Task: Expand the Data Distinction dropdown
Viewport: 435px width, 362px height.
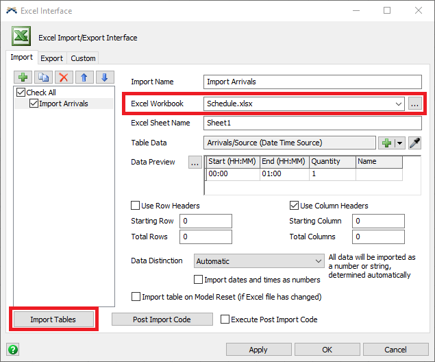Action: [x=318, y=261]
